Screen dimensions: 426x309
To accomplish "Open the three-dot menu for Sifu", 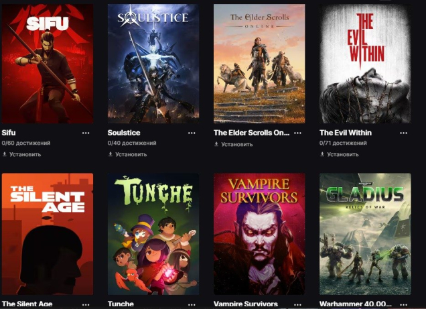I will coord(86,133).
